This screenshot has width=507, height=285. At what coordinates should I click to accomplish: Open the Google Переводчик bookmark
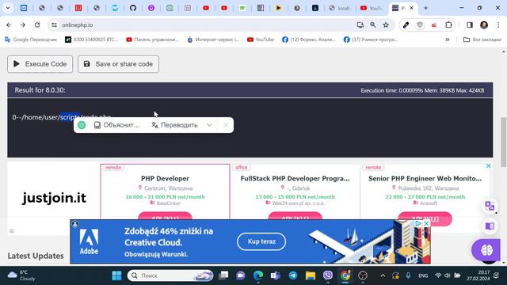[x=31, y=40]
